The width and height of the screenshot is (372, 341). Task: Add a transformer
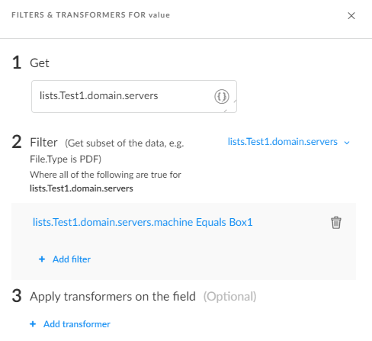click(70, 324)
